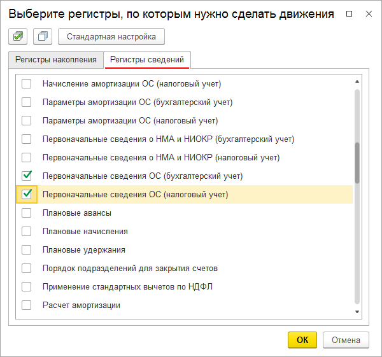382x357 pixels.
Task: Select Плановые удержания row text
Action: [x=83, y=249]
